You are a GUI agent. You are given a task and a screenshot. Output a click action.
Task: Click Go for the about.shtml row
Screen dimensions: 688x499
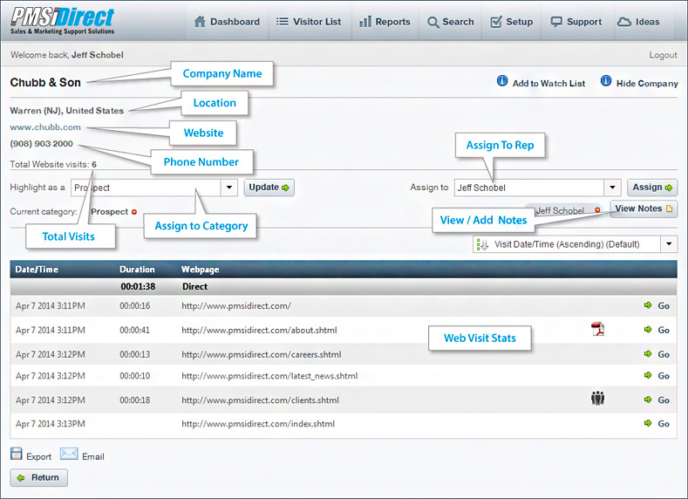[664, 330]
